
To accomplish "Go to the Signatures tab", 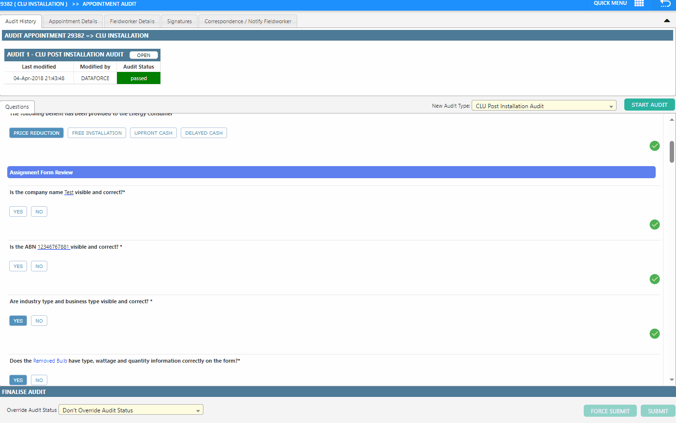I will click(x=179, y=21).
